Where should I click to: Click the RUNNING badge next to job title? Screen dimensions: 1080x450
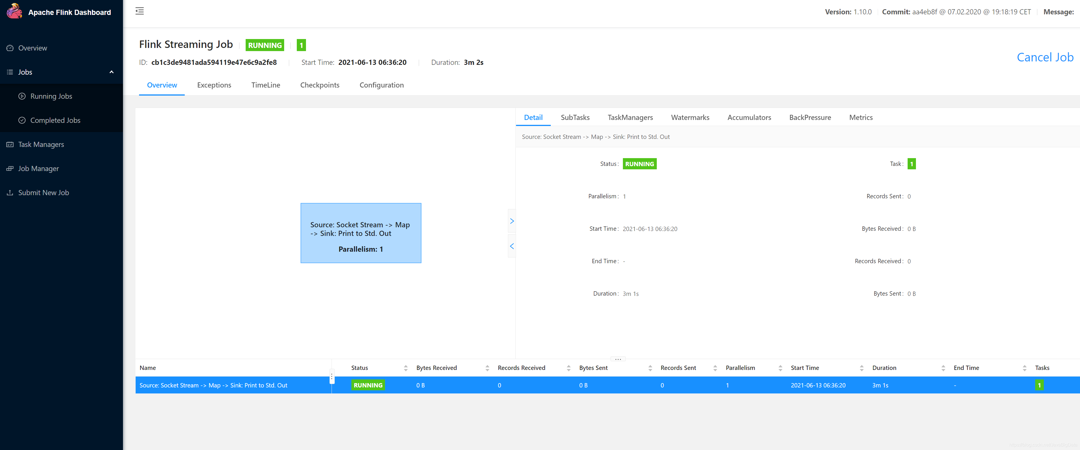pyautogui.click(x=265, y=45)
